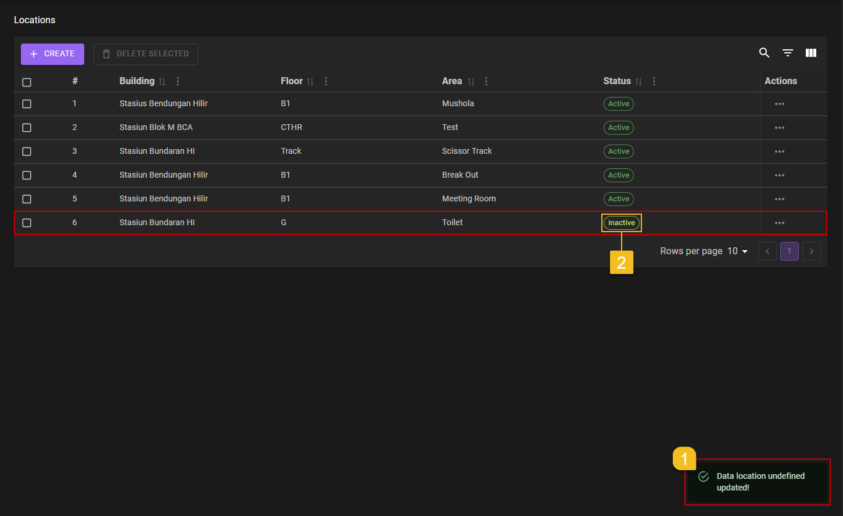Viewport: 843px width, 516px height.
Task: Check the Break Out row checkbox
Action: [x=27, y=175]
